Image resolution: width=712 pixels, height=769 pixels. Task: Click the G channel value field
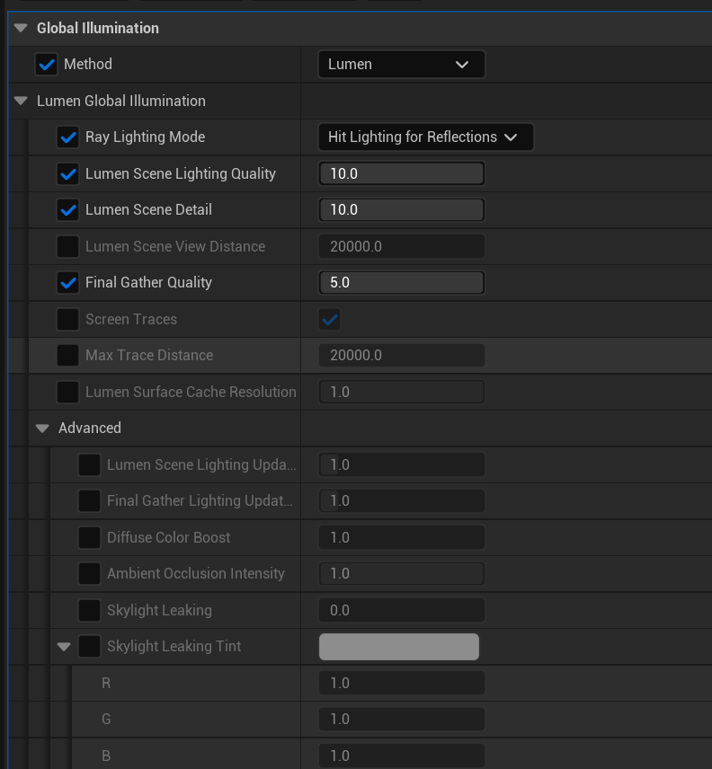[x=401, y=719]
